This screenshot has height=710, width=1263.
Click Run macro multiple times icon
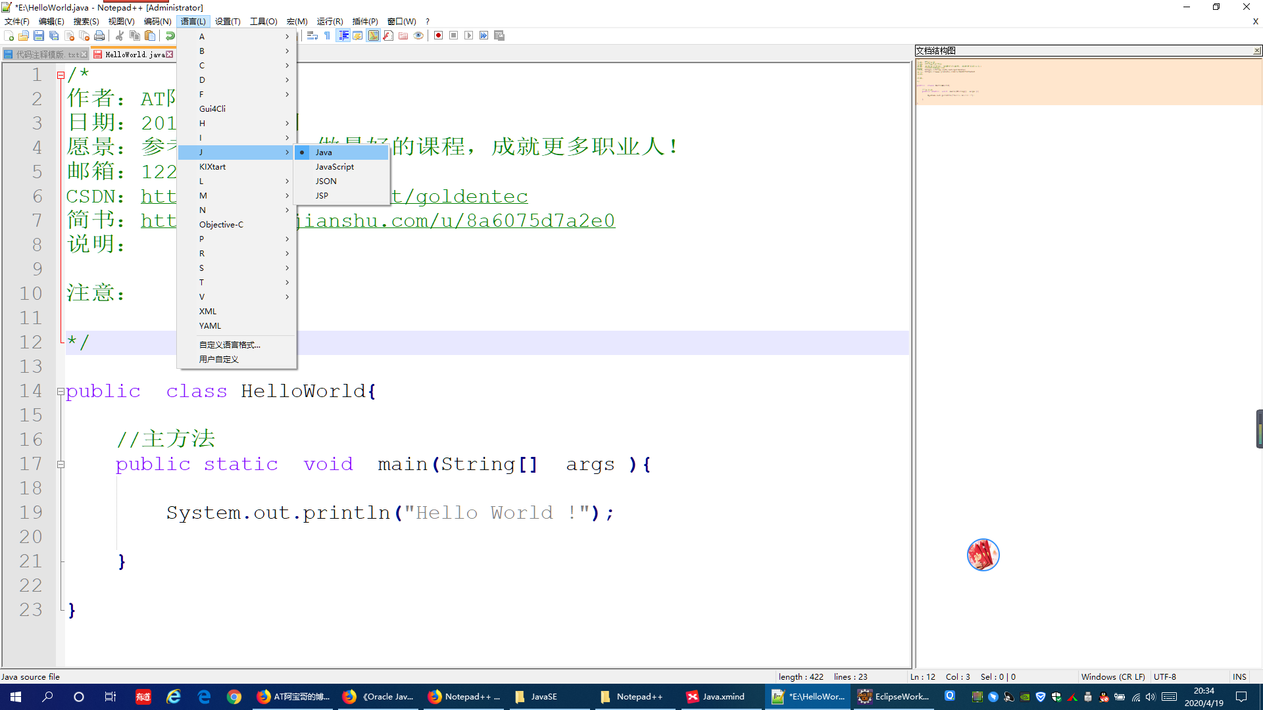[x=483, y=35]
